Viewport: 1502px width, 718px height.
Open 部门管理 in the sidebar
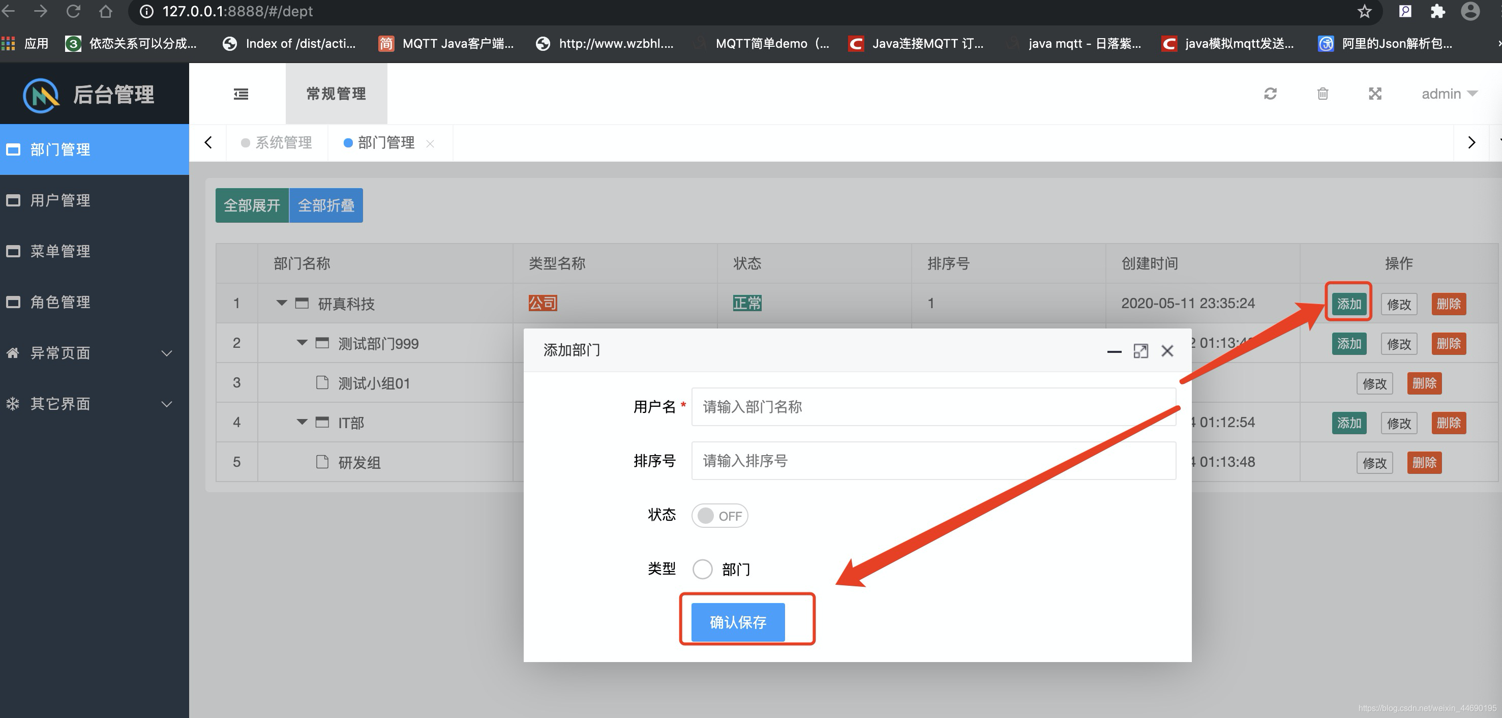click(x=95, y=149)
